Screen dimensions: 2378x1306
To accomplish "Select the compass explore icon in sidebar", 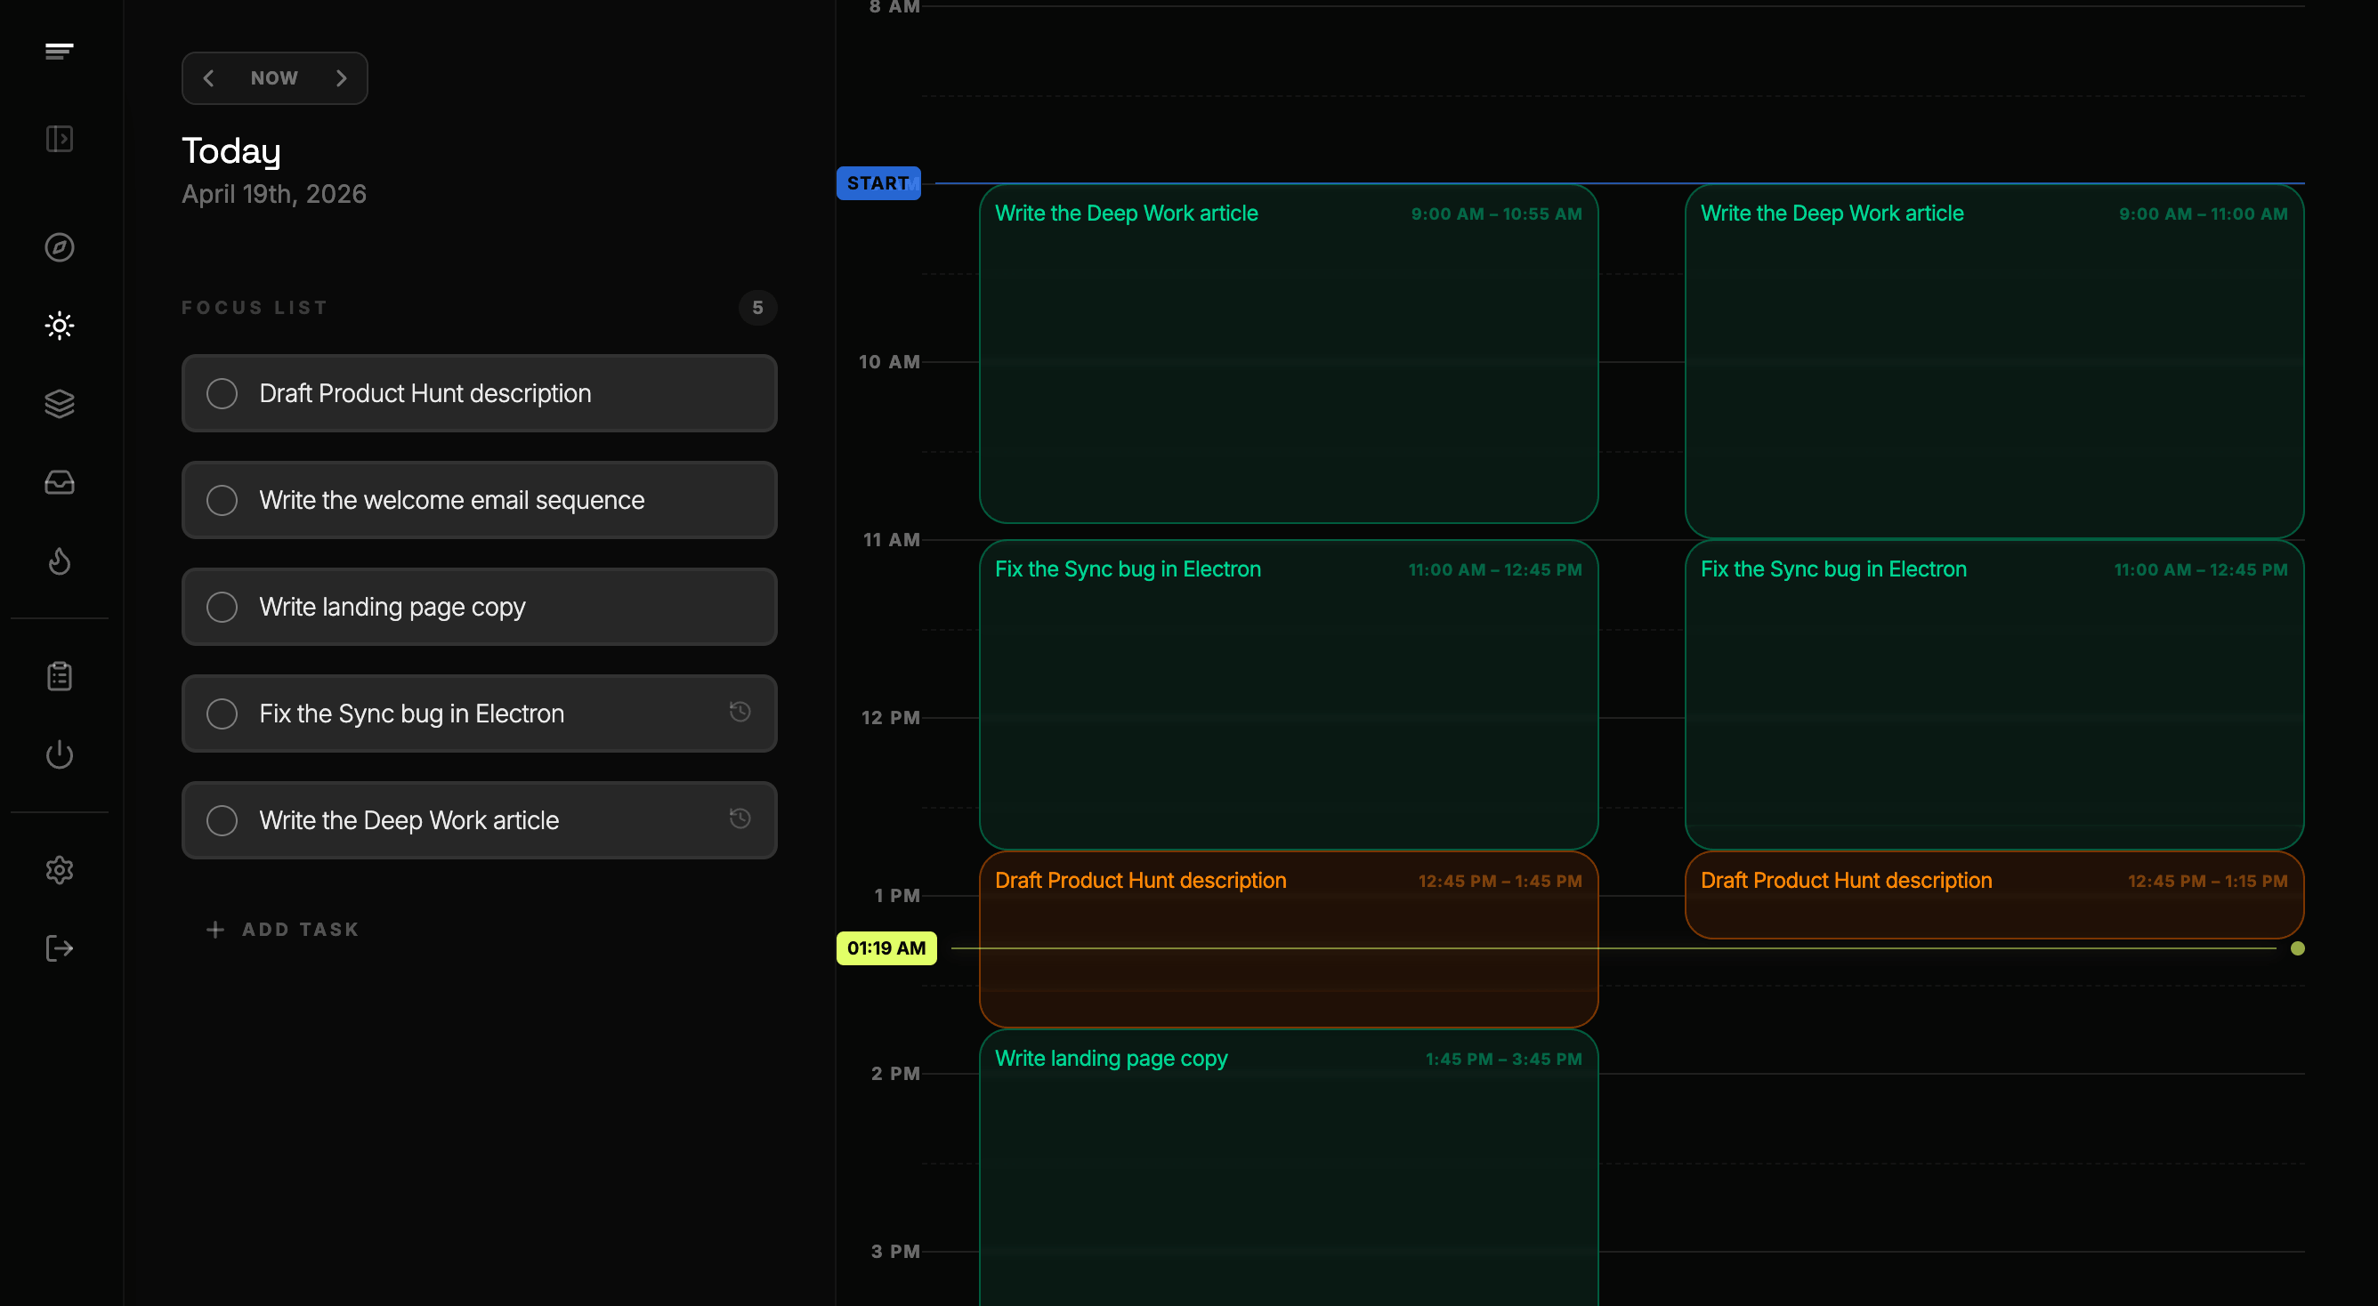I will (58, 247).
